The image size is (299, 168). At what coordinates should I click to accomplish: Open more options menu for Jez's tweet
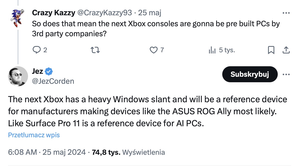click(286, 74)
